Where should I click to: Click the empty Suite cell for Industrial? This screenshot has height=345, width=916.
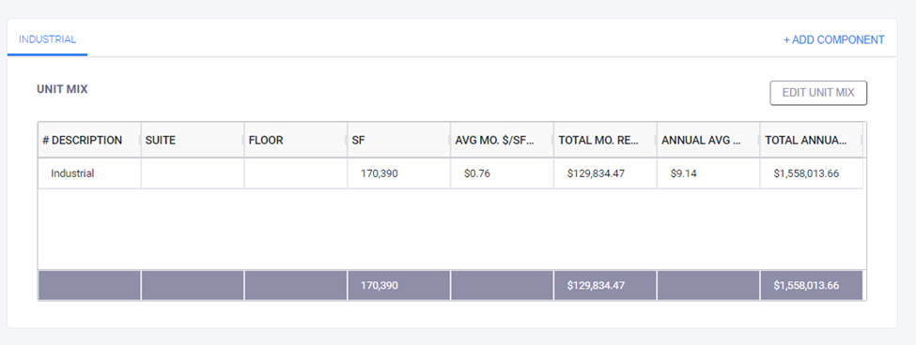(x=193, y=173)
